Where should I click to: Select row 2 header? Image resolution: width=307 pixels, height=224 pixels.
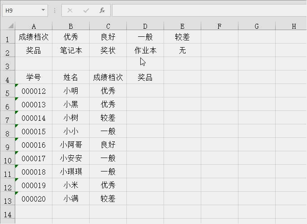[8, 50]
